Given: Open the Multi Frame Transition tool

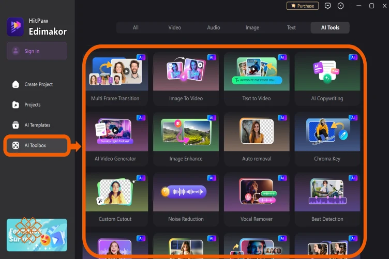Looking at the screenshot, I should (116, 79).
